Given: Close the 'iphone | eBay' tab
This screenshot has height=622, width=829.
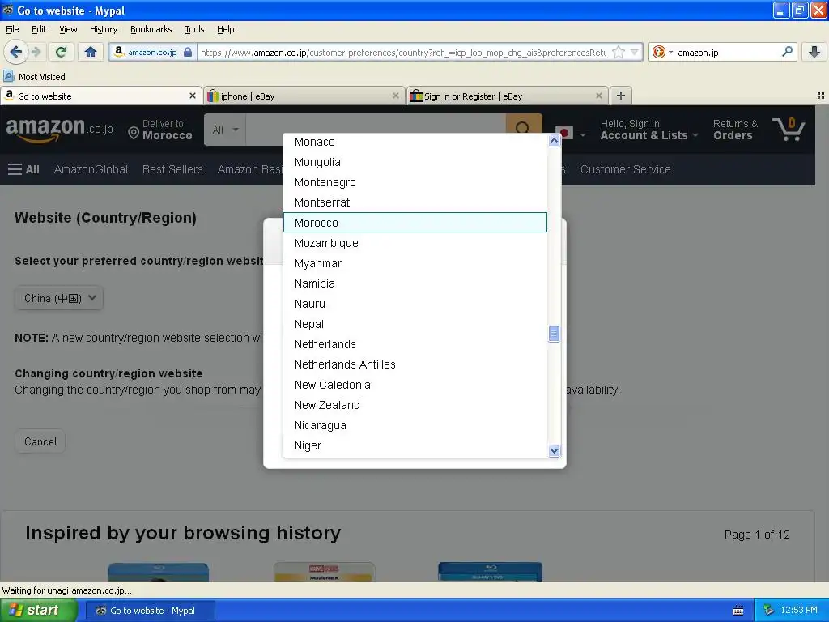Looking at the screenshot, I should (395, 96).
